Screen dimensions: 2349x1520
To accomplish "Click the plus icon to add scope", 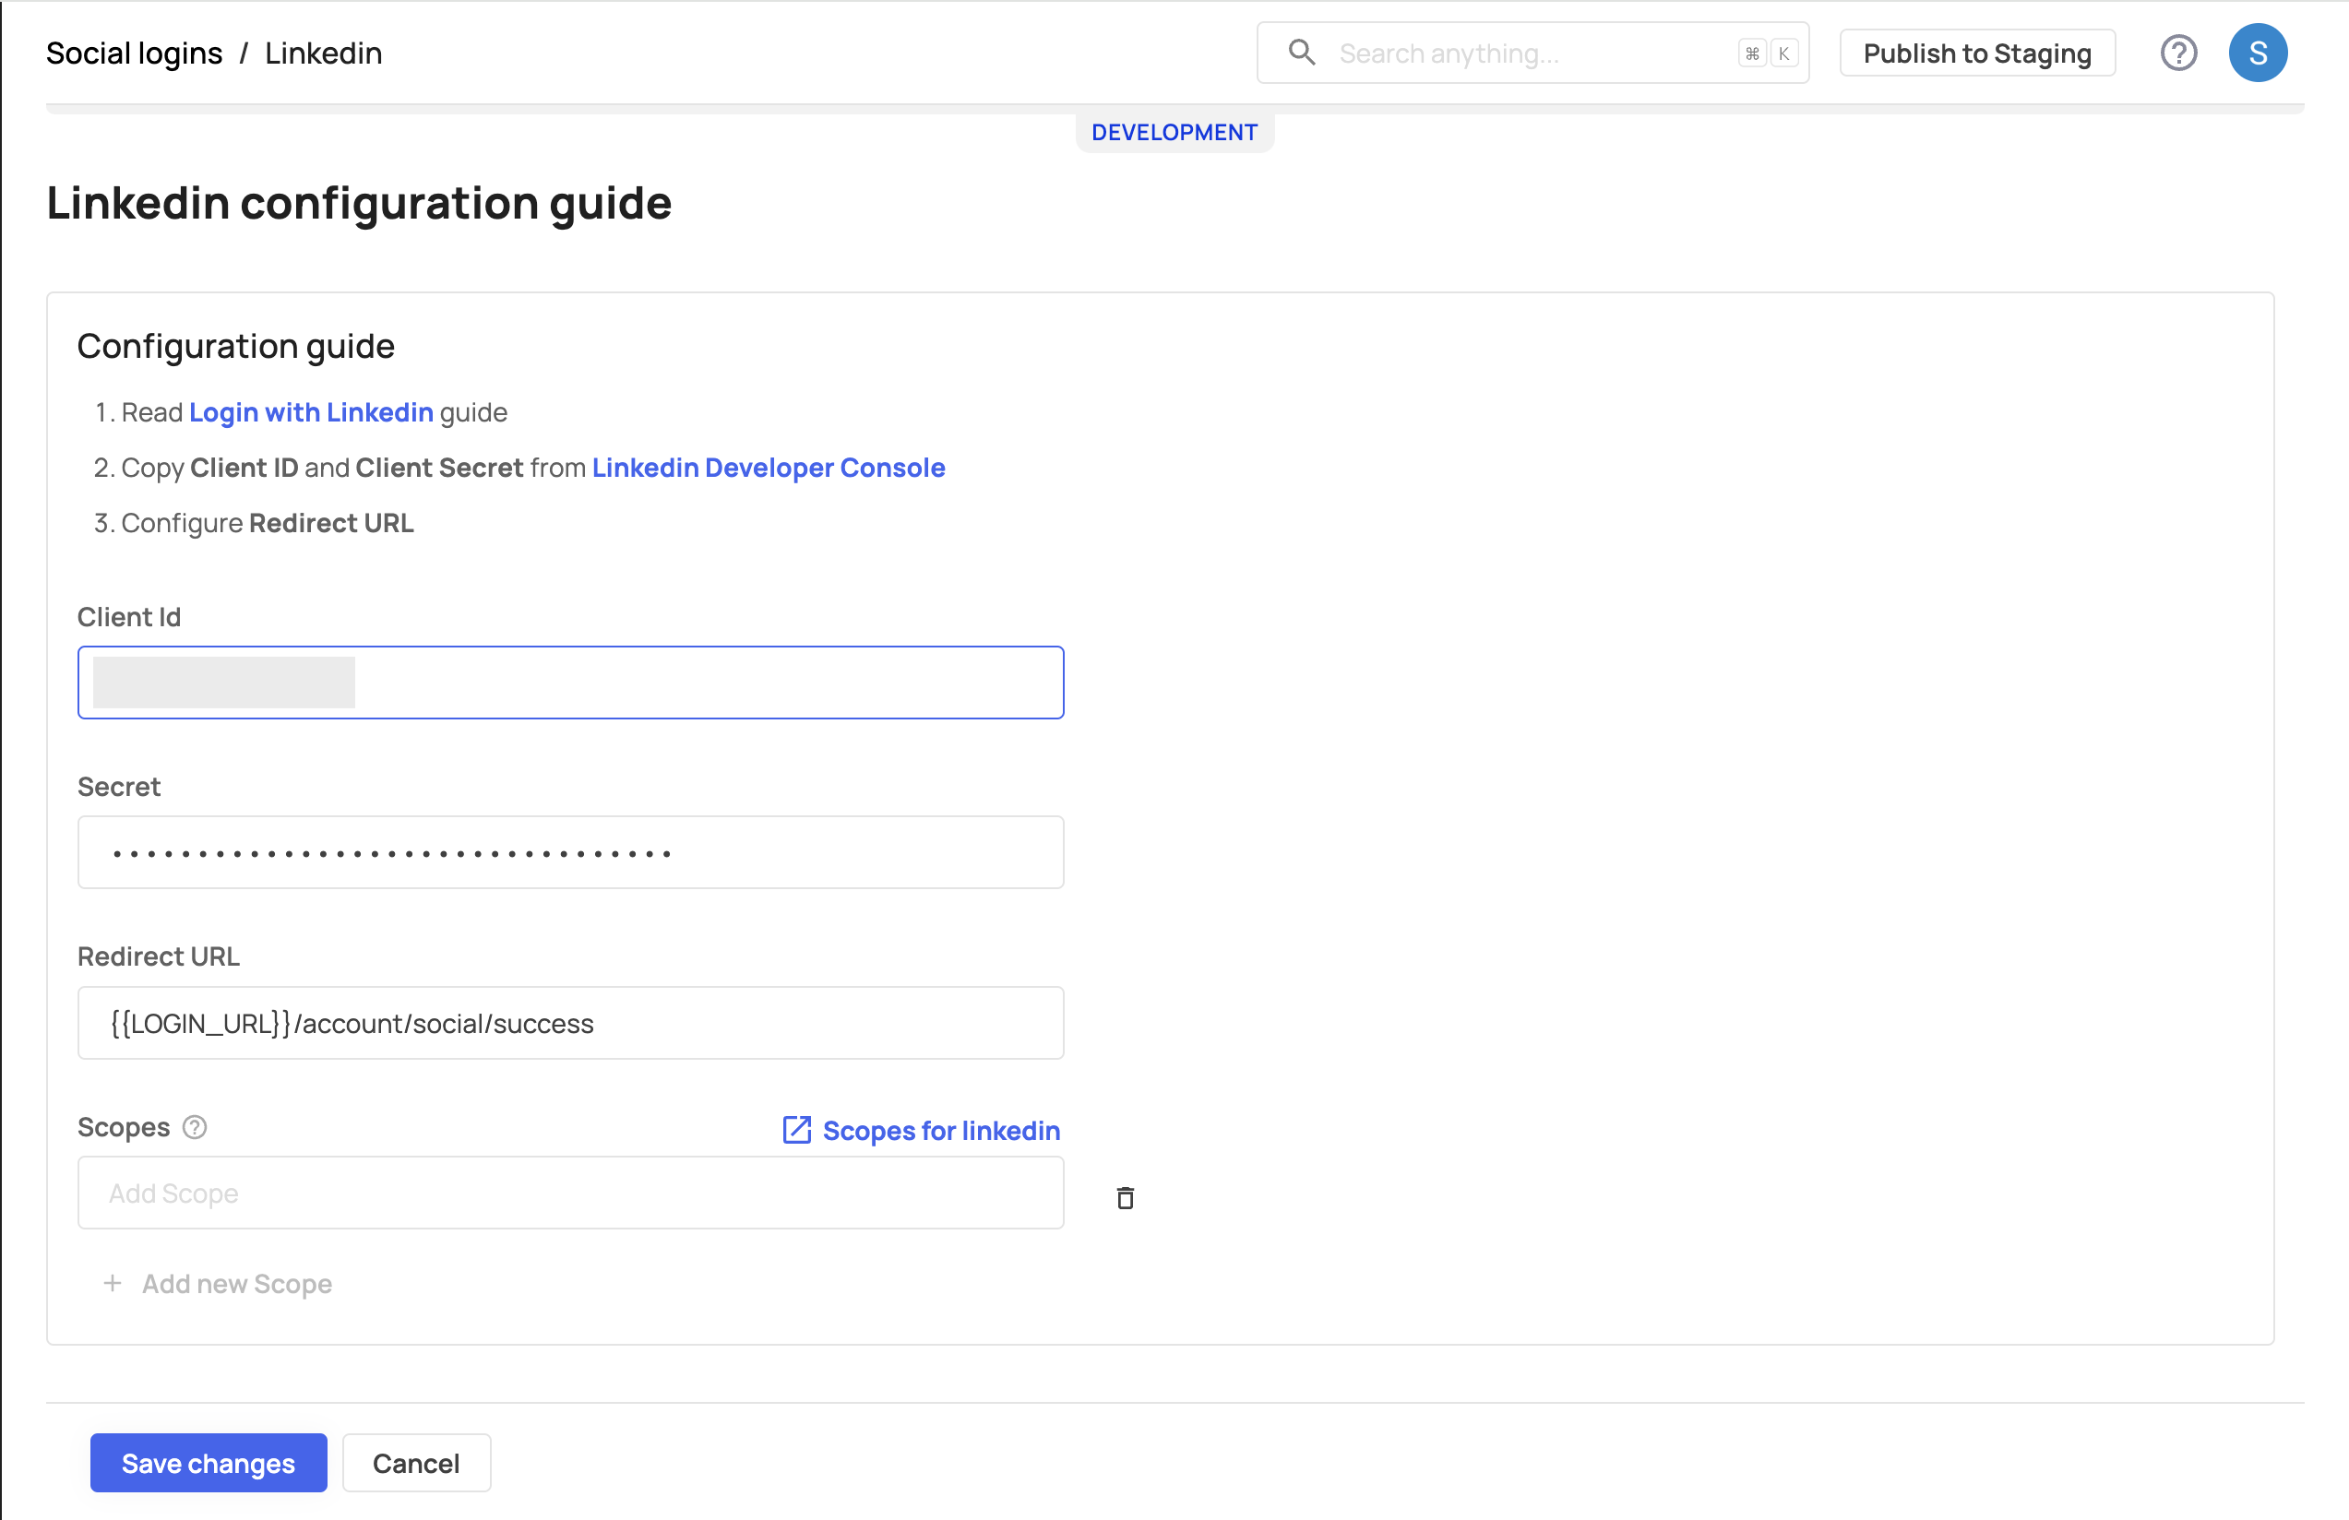I will (x=113, y=1283).
